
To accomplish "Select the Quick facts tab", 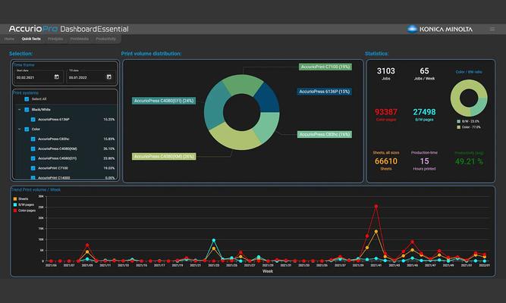I will point(31,39).
